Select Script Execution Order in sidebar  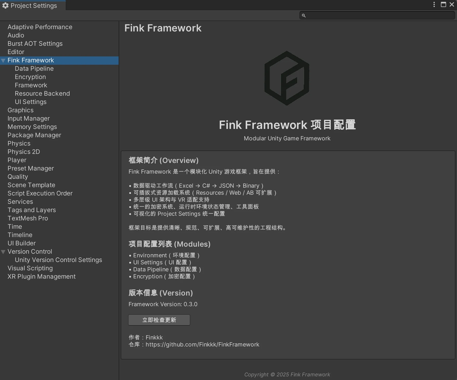tap(40, 193)
